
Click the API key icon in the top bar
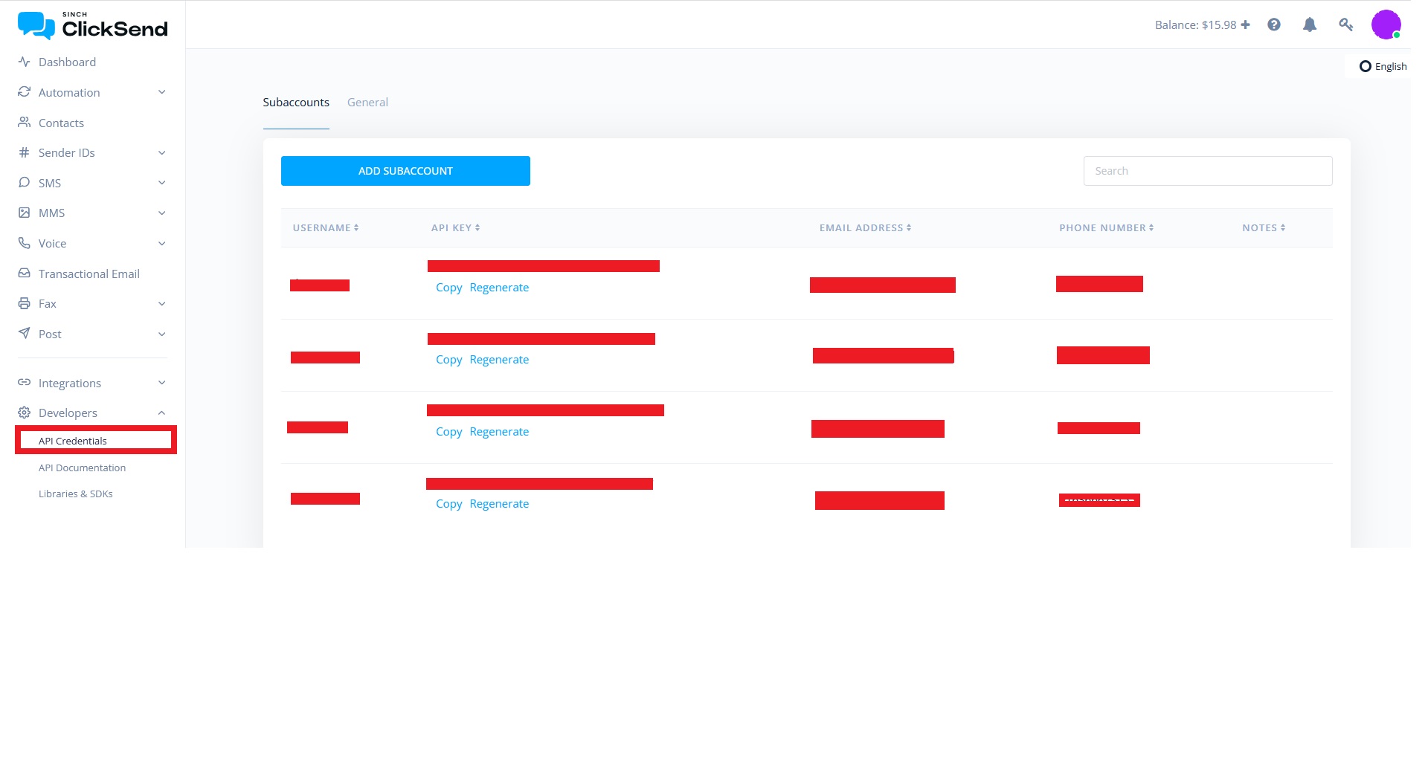point(1345,25)
